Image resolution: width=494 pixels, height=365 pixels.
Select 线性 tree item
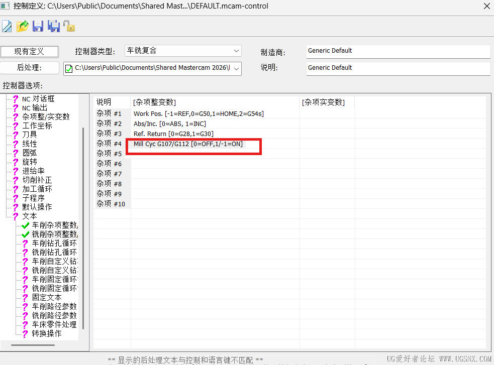tap(29, 144)
